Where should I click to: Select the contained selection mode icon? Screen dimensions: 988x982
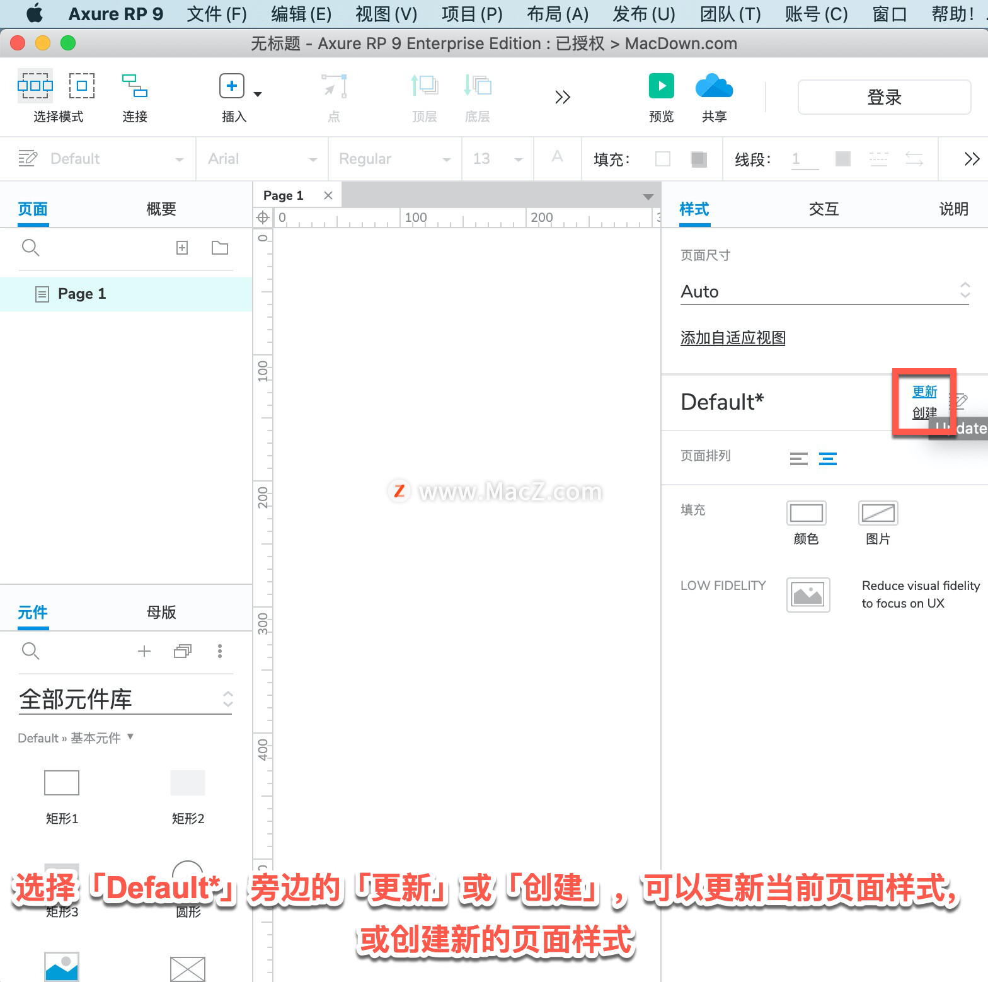(82, 86)
